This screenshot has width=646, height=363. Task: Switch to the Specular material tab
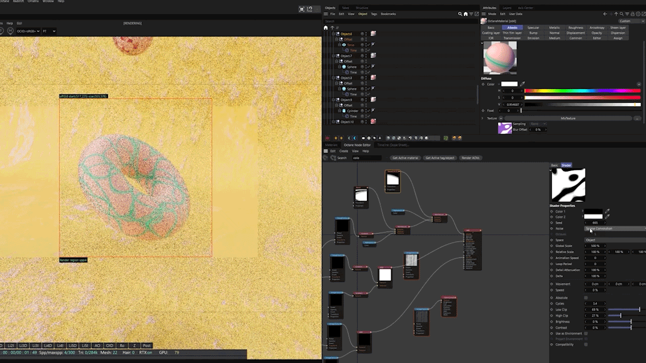[533, 28]
